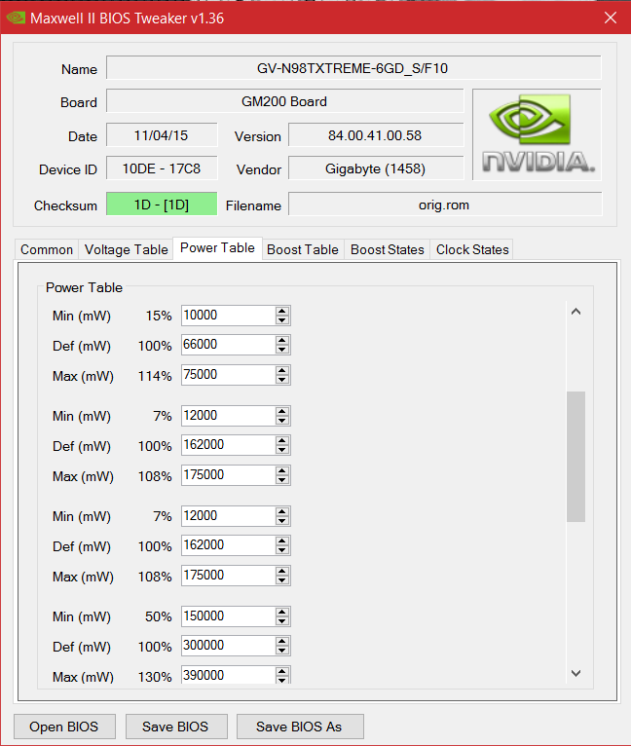This screenshot has width=631, height=746.
Task: Click the Filename label text
Action: (x=253, y=205)
